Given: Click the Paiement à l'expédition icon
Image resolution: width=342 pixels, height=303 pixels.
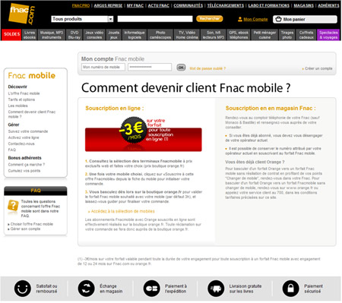Looking at the screenshot, I should [151, 289].
